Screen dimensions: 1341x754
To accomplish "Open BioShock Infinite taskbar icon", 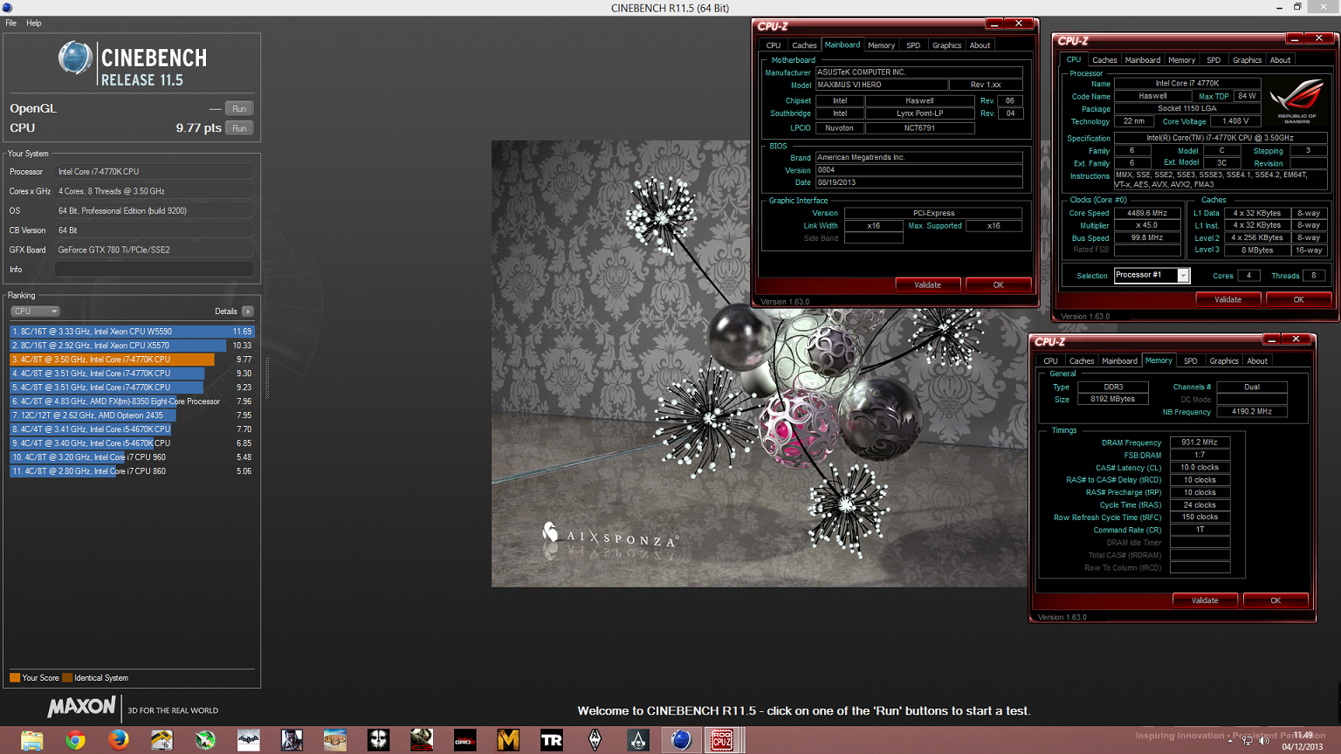I will coord(335,740).
